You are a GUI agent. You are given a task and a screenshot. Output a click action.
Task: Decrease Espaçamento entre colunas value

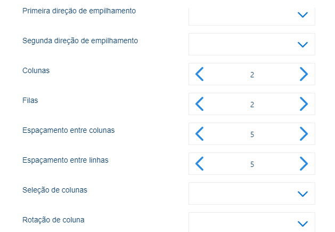(200, 134)
